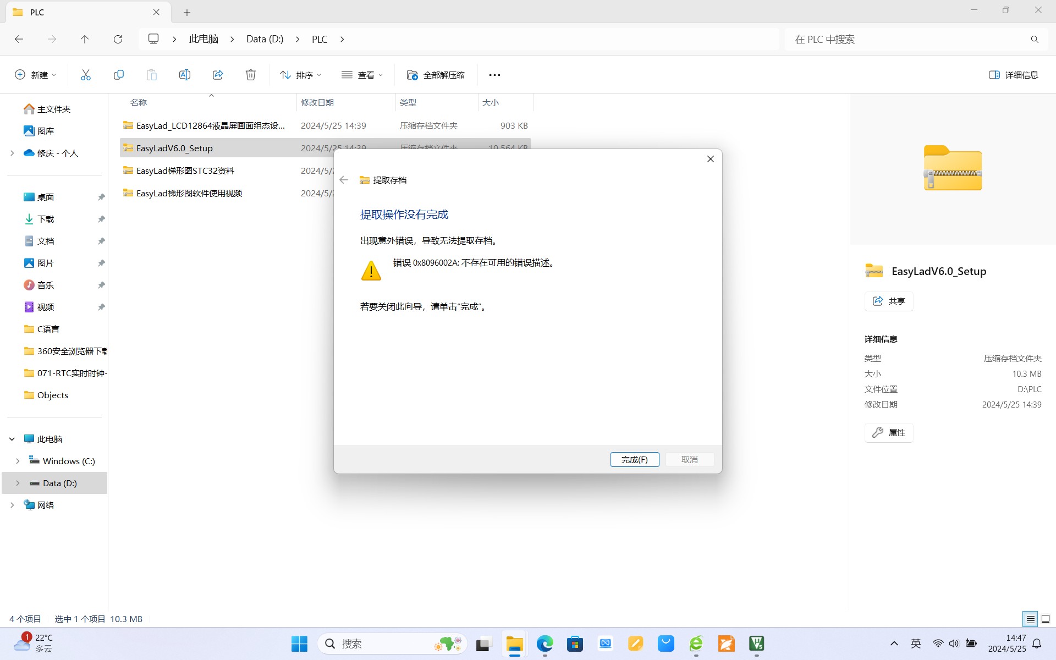
Task: Click the Copy icon in toolbar
Action: (x=119, y=75)
